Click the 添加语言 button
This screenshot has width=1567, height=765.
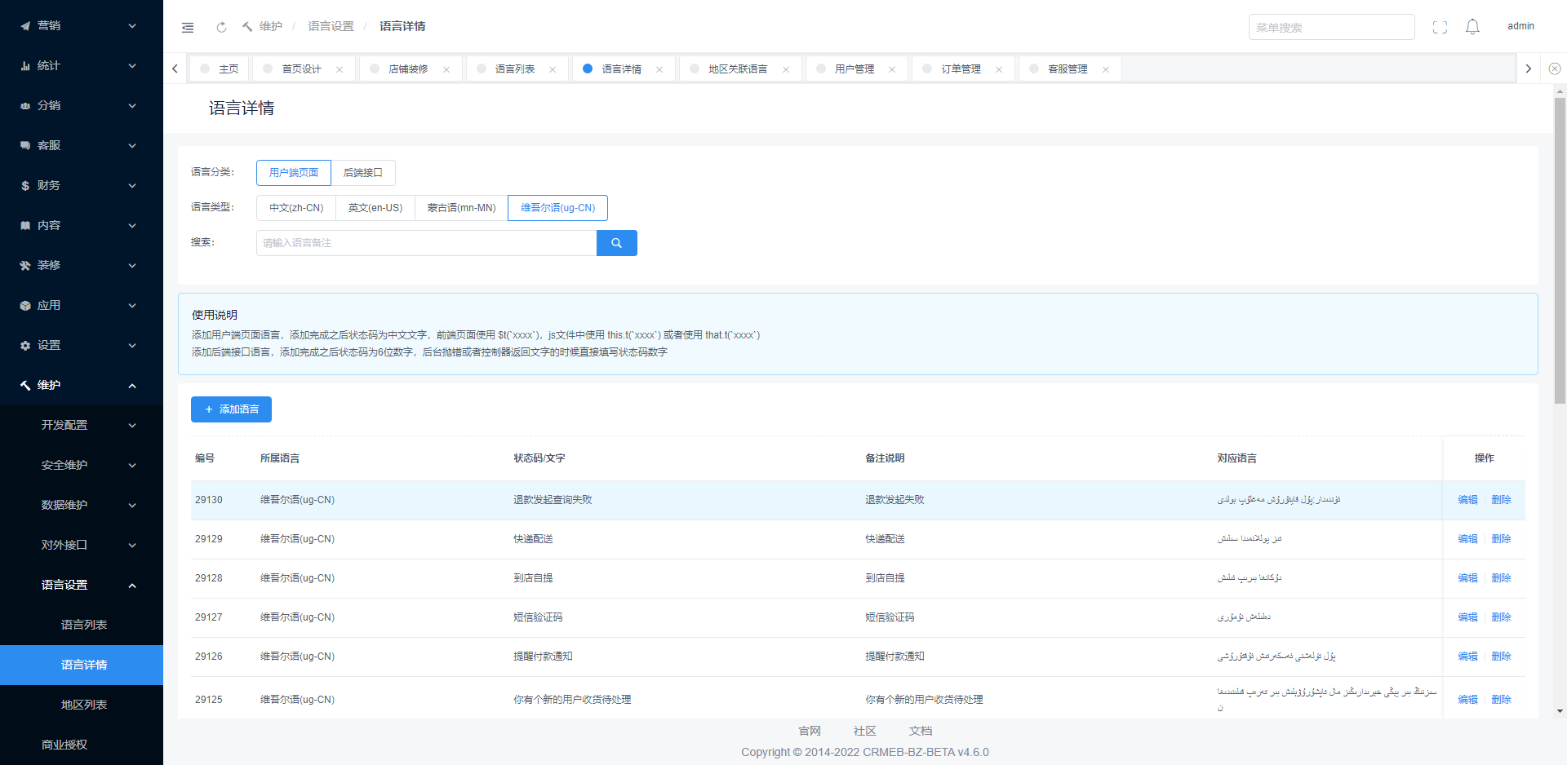[231, 409]
